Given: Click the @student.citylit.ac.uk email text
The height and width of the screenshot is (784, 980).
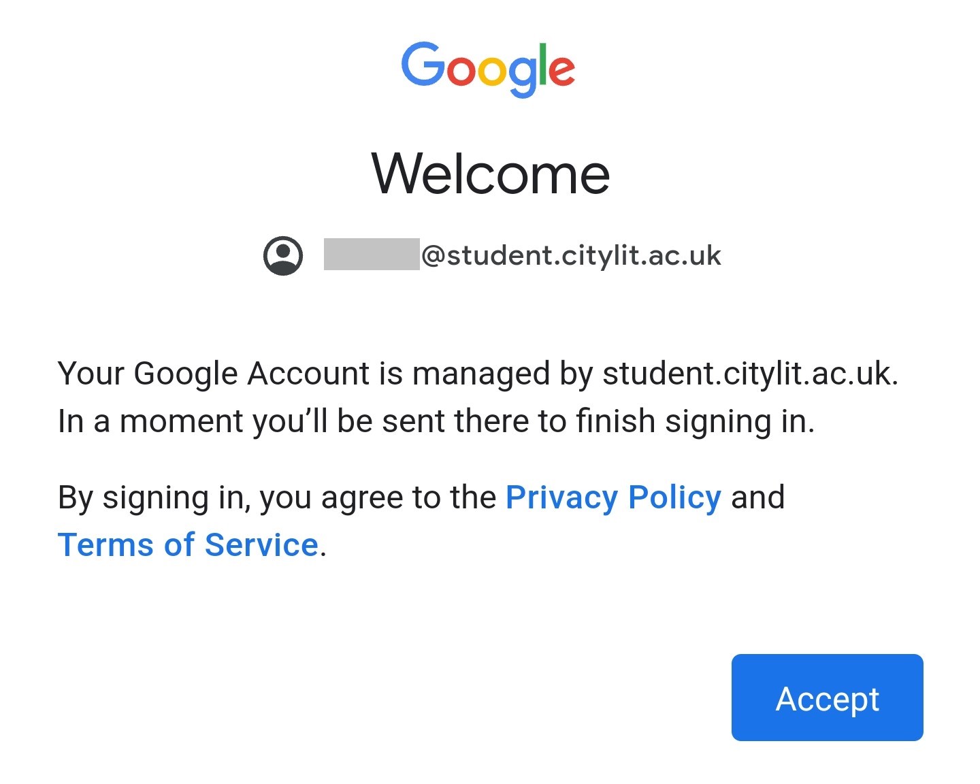Looking at the screenshot, I should (571, 256).
